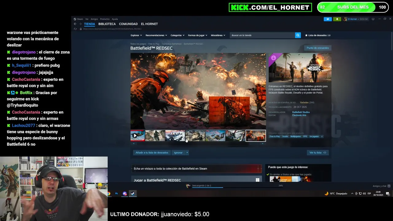Click the Steam back navigation arrow
The height and width of the screenshot is (221, 393).
75,24
